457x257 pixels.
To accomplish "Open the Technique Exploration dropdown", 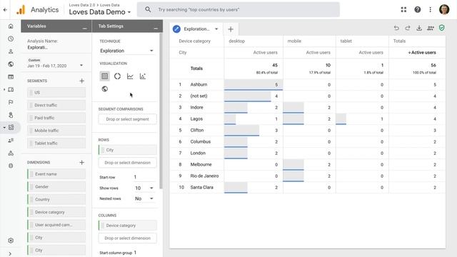I will [127, 51].
